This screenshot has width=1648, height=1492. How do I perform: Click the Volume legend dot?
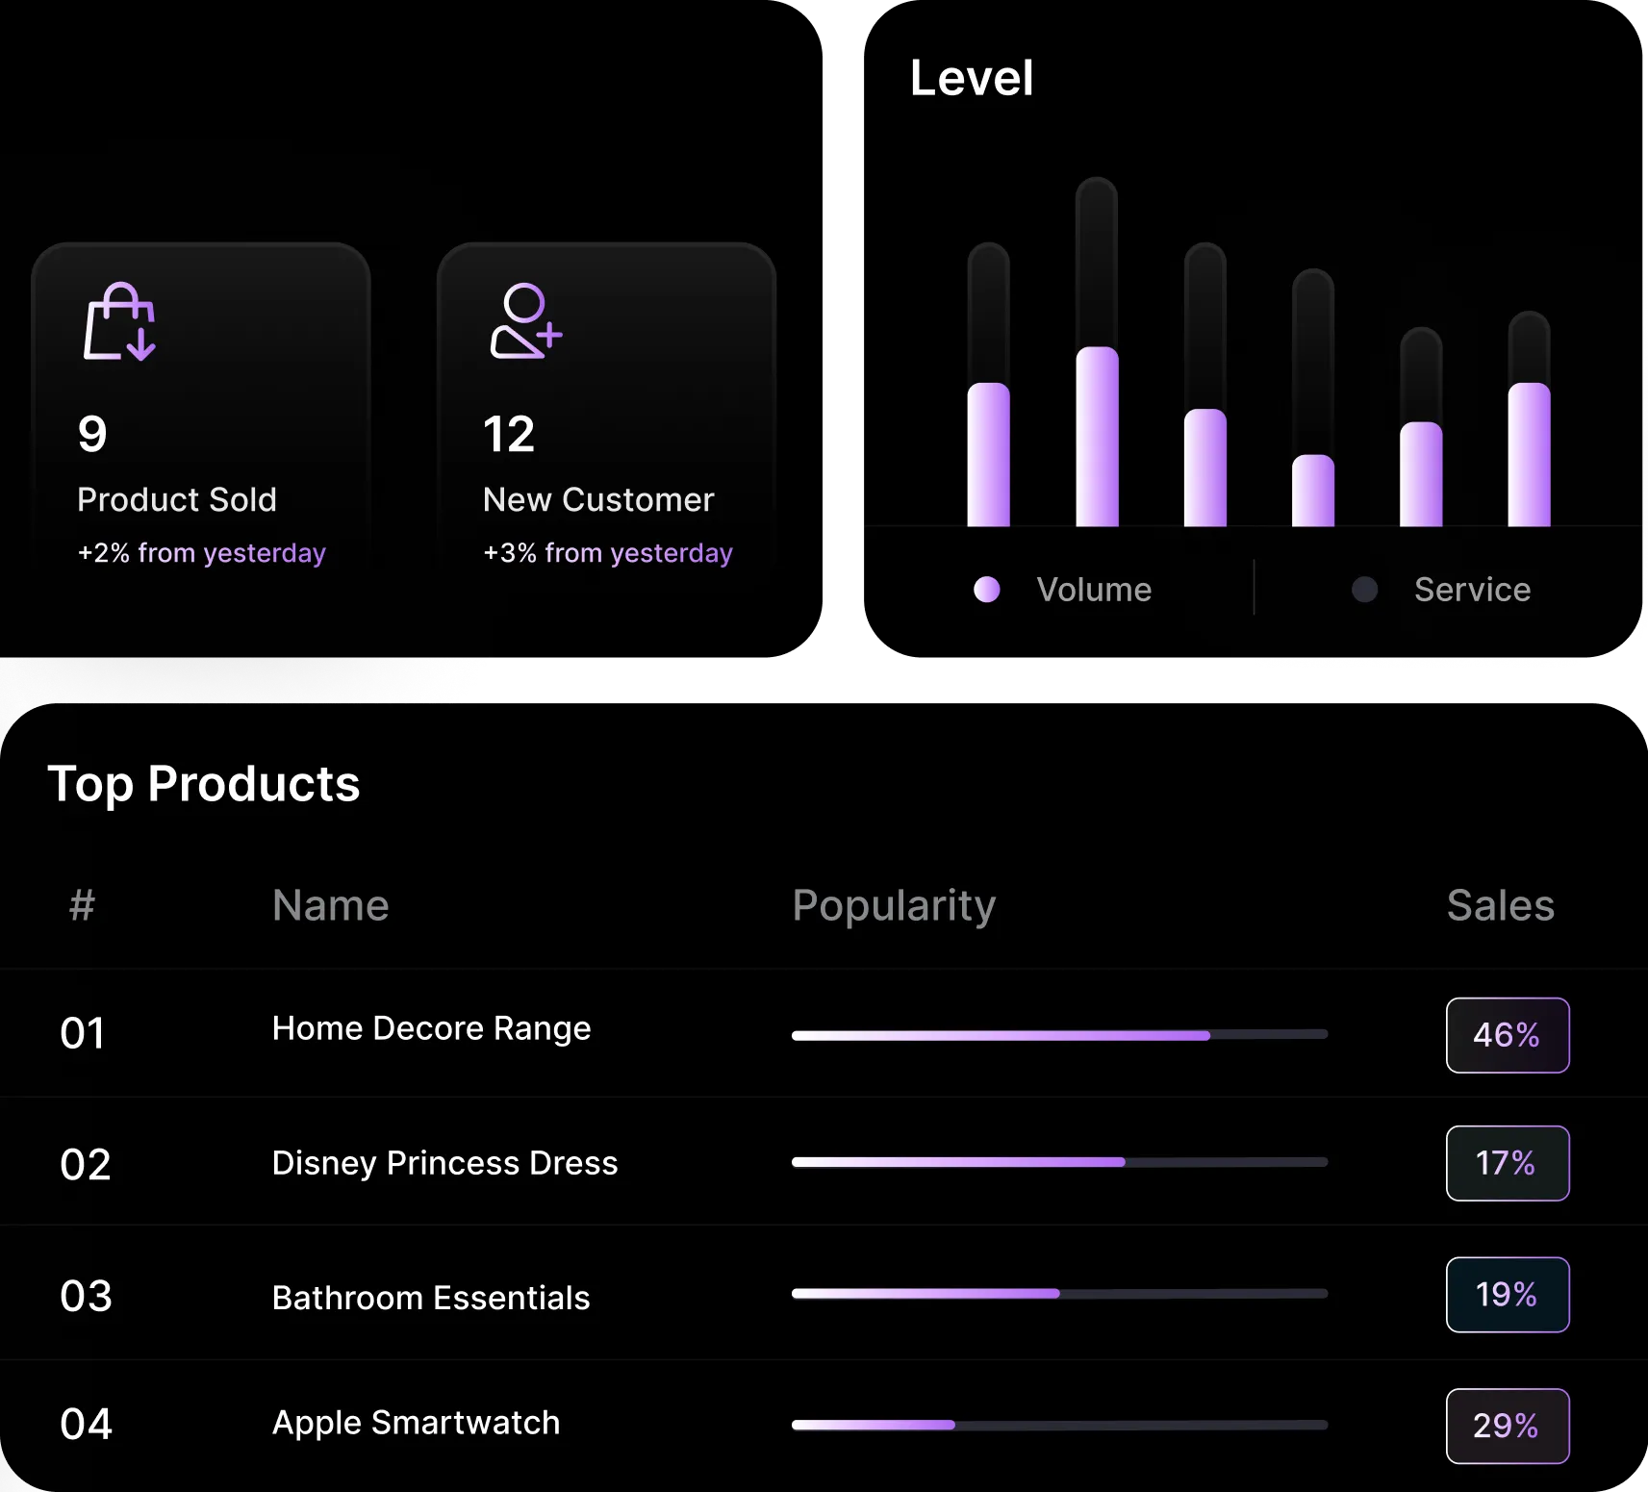[987, 590]
